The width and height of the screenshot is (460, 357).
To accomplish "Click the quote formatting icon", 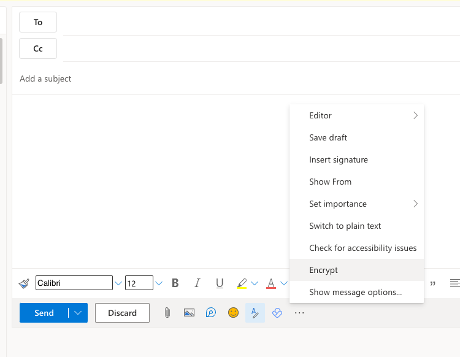I will pyautogui.click(x=433, y=283).
